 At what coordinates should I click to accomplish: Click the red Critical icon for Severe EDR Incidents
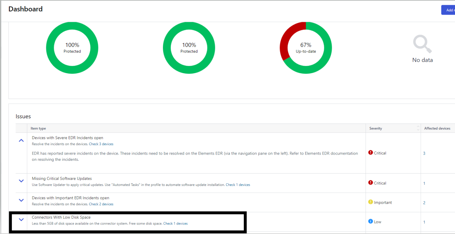tap(371, 153)
